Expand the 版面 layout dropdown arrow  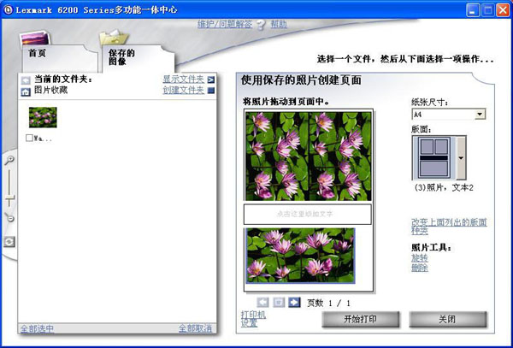pyautogui.click(x=463, y=158)
